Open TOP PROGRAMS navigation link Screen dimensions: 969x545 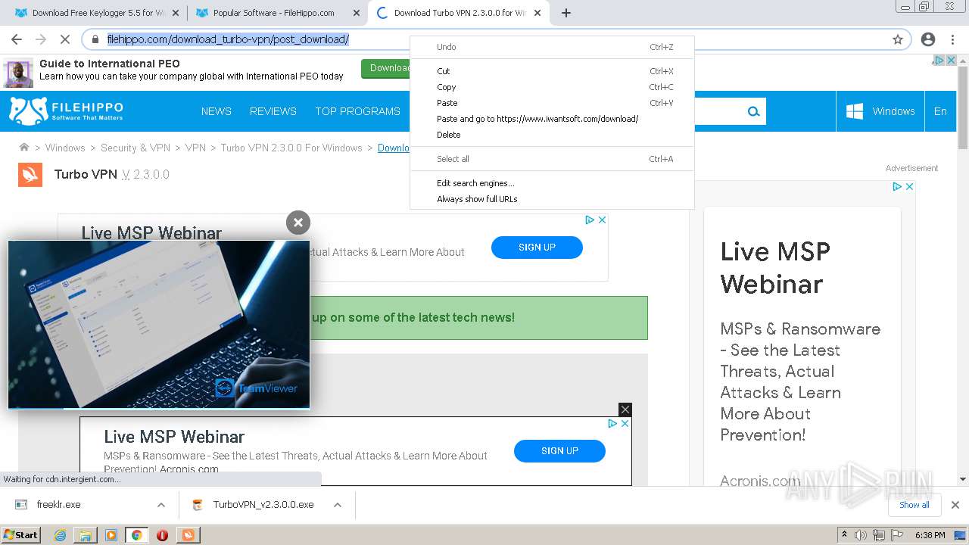point(357,111)
